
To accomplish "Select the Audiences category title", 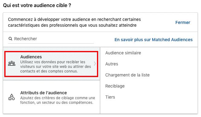I will pos(31,57).
